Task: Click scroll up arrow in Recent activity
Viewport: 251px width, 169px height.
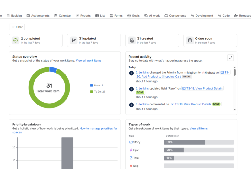Action: (235, 67)
